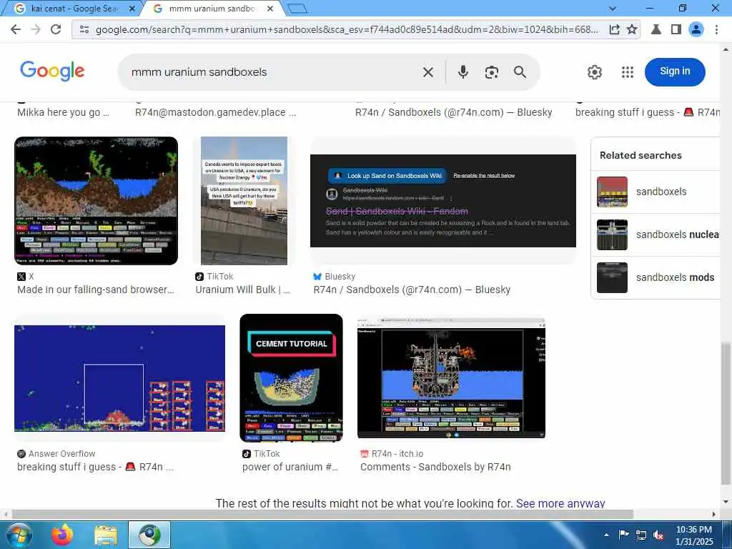Click the active browser taskbar icon
This screenshot has width=732, height=549.
(149, 535)
